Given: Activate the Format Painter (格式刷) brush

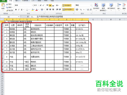Looking at the screenshot, I should (7, 10).
